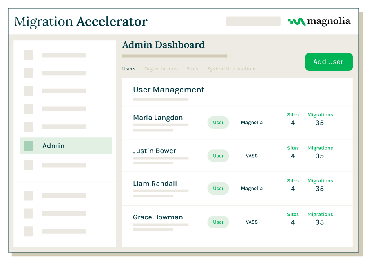Click the header search field
This screenshot has width=367, height=261.
253,21
